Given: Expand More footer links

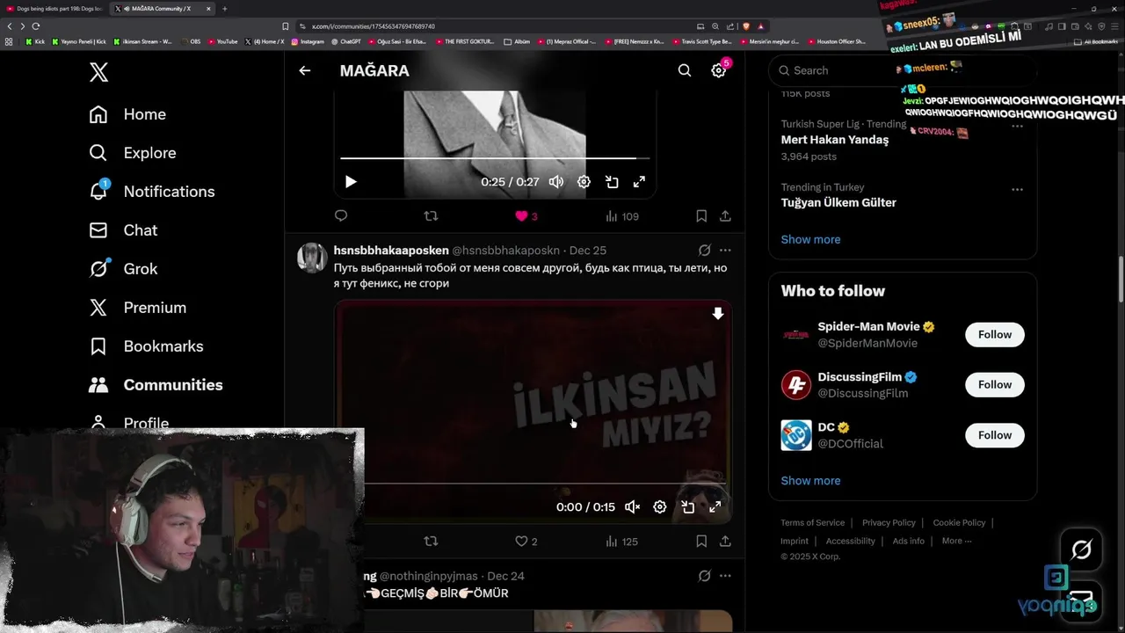Looking at the screenshot, I should (x=956, y=541).
